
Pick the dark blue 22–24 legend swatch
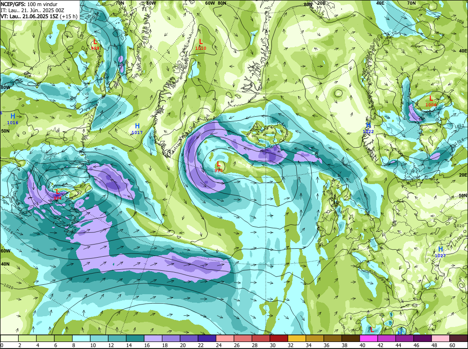[207, 338]
